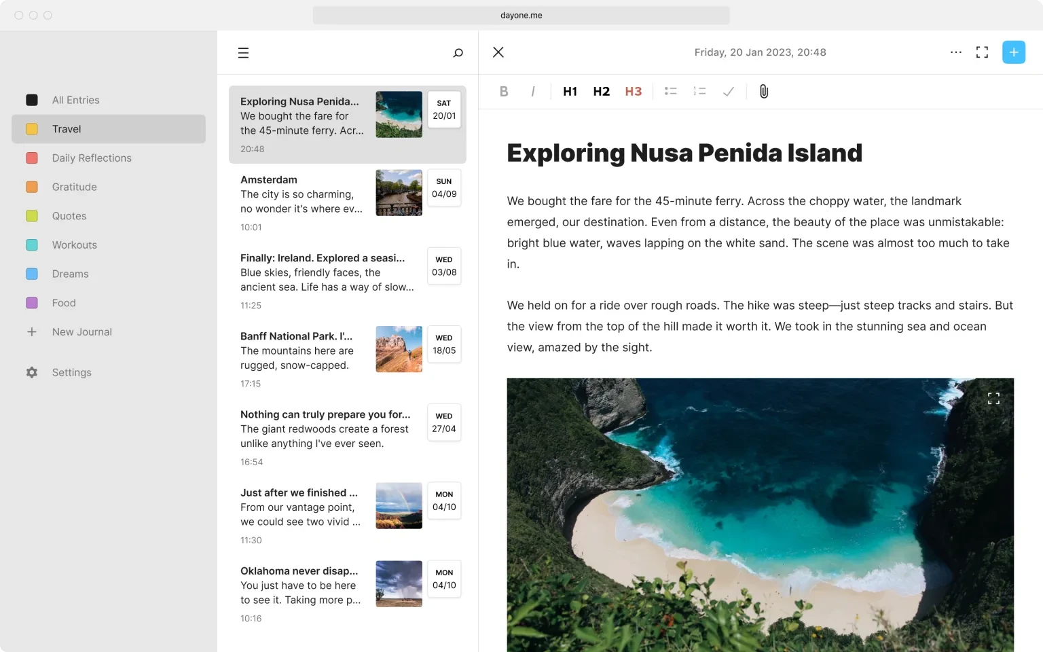Open the three-dots more options menu
The width and height of the screenshot is (1043, 652).
pos(955,52)
